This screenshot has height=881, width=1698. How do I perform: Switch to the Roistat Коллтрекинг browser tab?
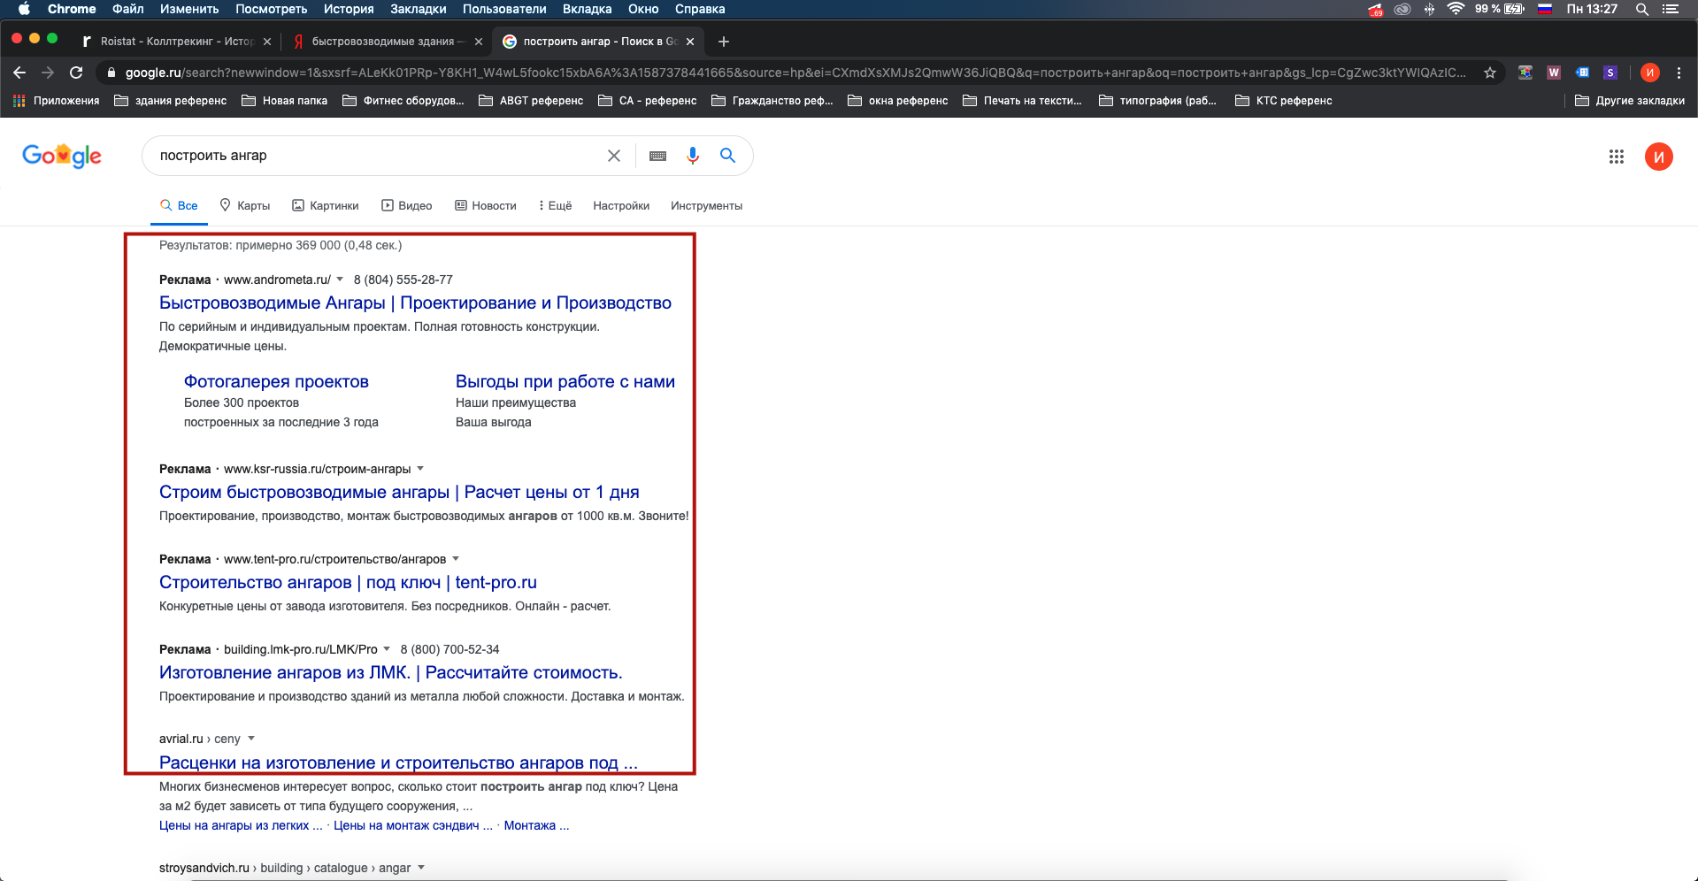coord(175,42)
